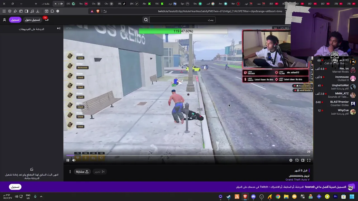The width and height of the screenshot is (358, 201).
Task: Switch to the Kick 'FAS' tab
Action: [x=159, y=4]
